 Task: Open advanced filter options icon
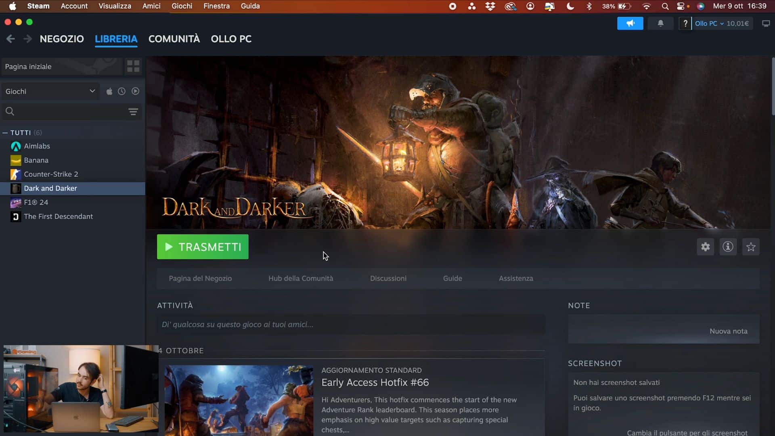tap(133, 111)
